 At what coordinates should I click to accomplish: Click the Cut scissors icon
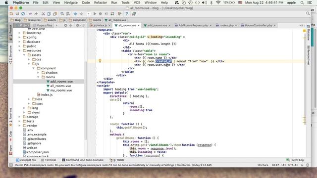(43, 14)
